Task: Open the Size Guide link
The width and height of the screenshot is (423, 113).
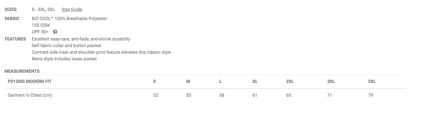Action: click(72, 10)
